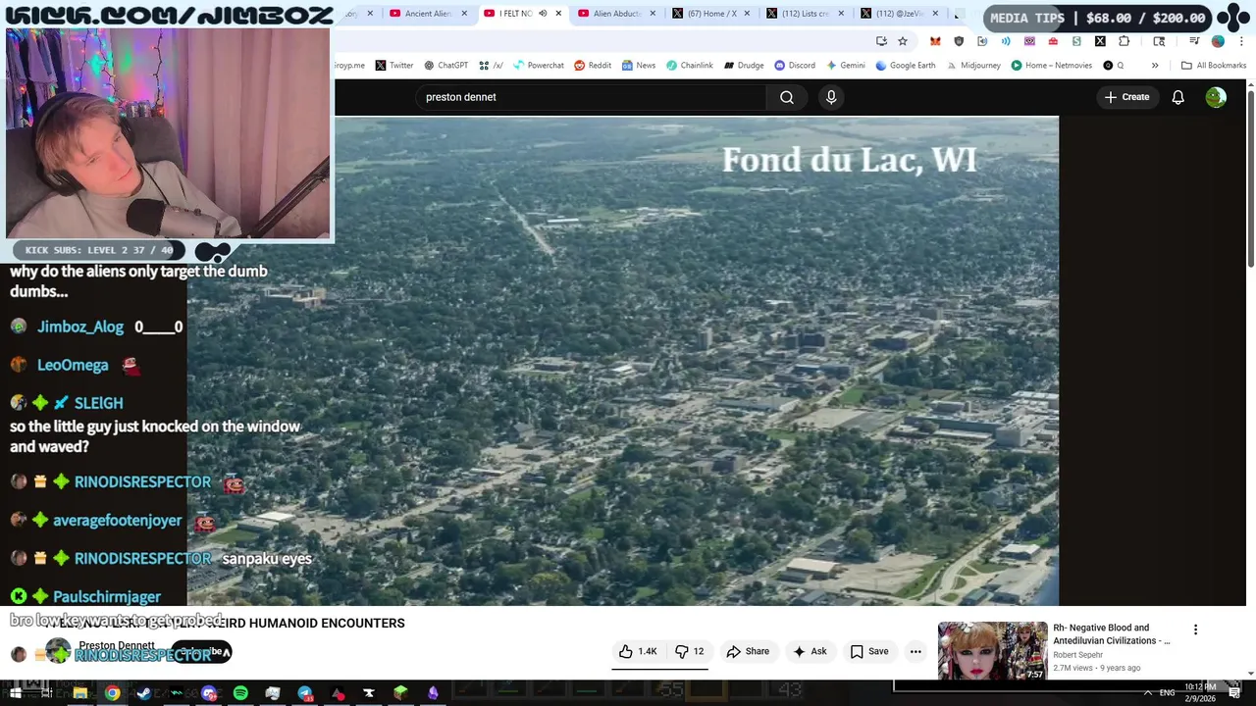This screenshot has height=706, width=1256.
Task: Open the All Bookmarks folder
Action: point(1214,66)
